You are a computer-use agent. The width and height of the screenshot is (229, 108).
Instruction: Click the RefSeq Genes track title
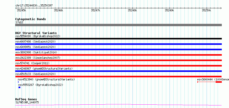pyautogui.click(x=26, y=99)
